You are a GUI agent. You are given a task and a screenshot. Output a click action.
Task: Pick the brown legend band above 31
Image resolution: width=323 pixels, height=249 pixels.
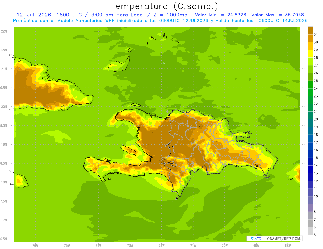pos(310,30)
